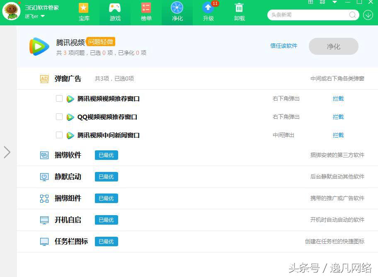Click the icon next to 腾讯视频中间新闻窗口
This screenshot has width=378, height=277.
pos(70,135)
